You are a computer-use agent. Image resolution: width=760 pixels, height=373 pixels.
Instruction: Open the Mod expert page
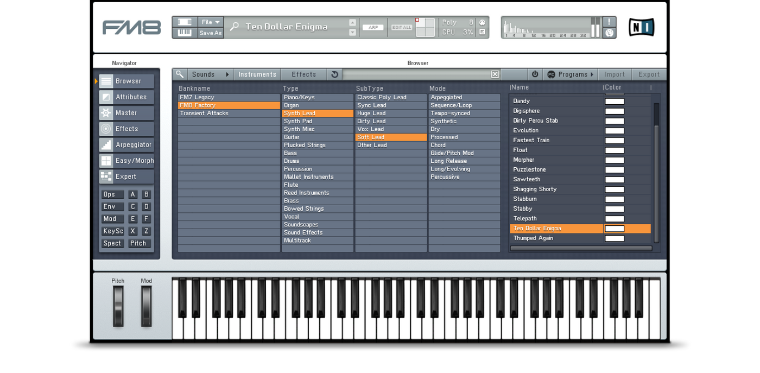tap(112, 219)
